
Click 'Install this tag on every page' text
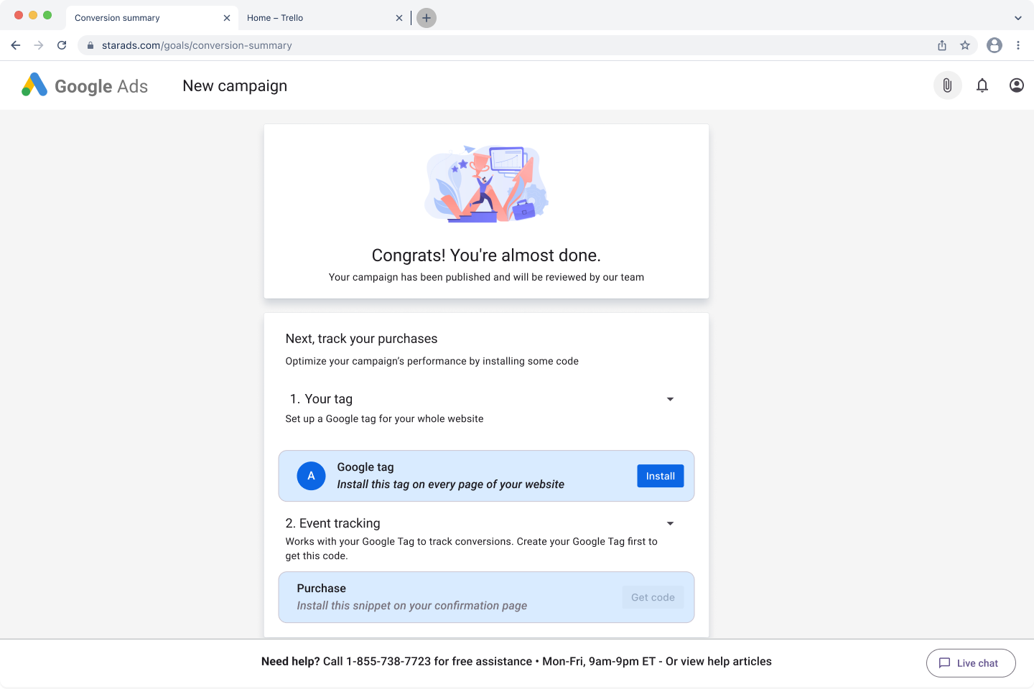point(450,484)
